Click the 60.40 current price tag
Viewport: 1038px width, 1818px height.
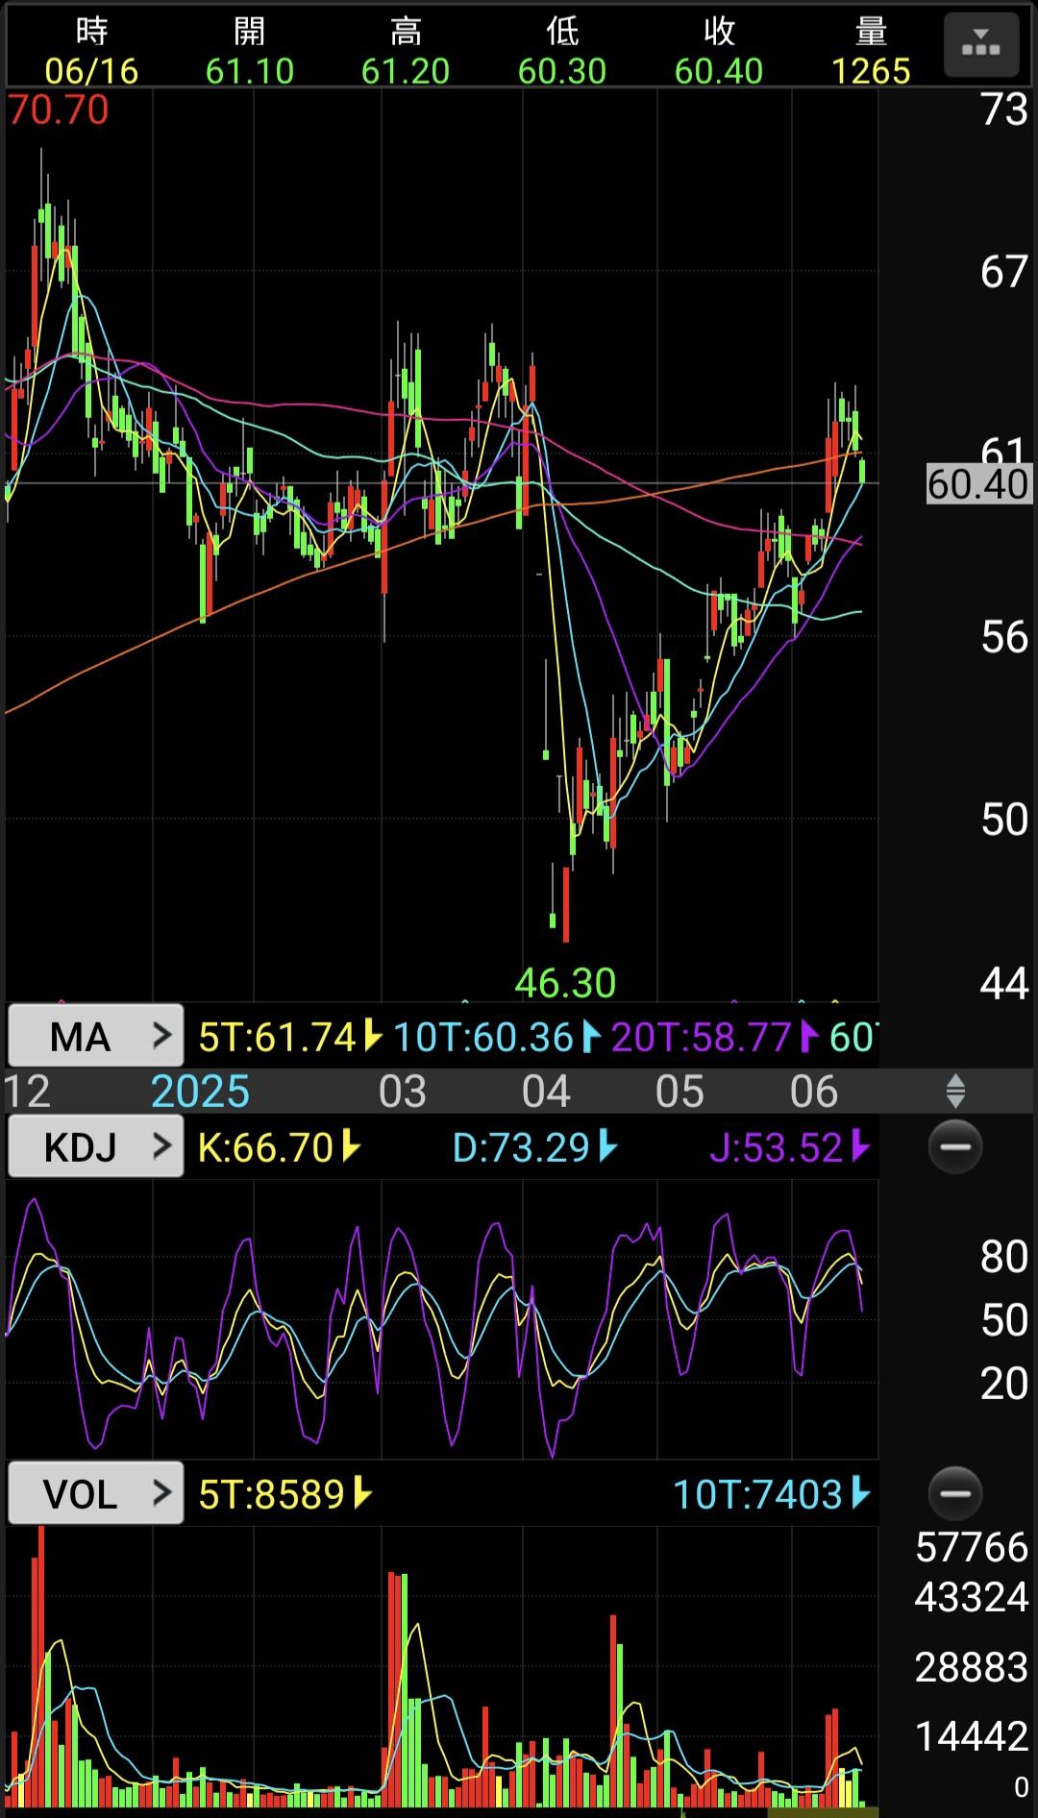coord(977,484)
